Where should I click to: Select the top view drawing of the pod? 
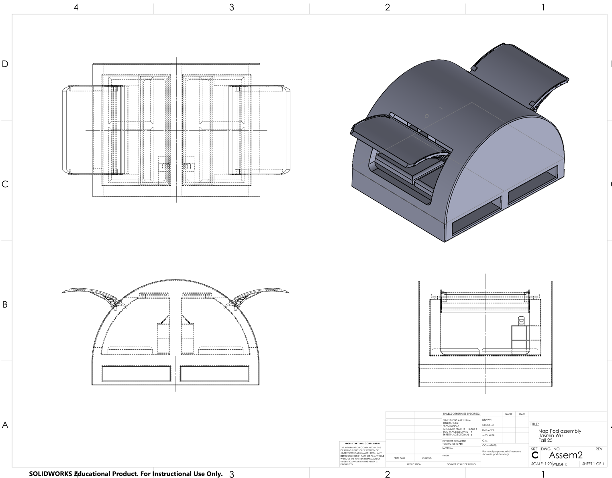click(177, 130)
